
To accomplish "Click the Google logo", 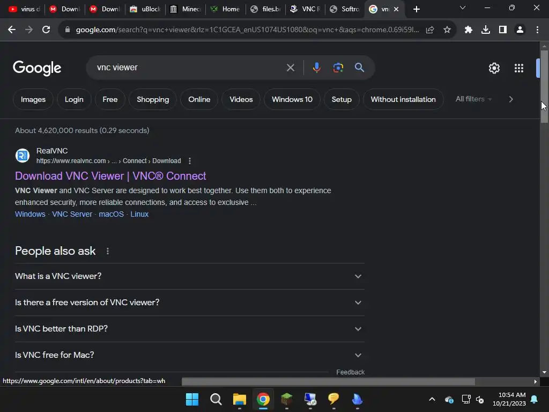I will click(x=37, y=68).
